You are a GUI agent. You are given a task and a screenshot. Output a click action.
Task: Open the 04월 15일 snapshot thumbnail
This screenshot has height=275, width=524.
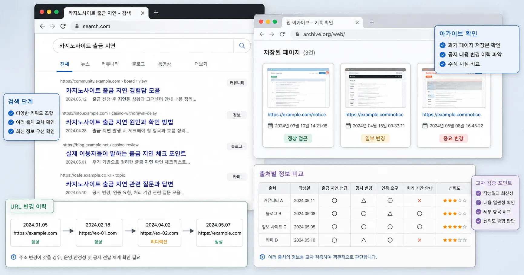point(375,88)
